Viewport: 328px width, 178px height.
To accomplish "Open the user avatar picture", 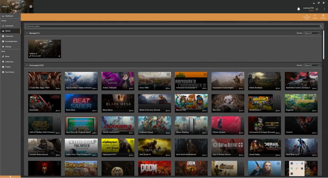I will tap(317, 9).
